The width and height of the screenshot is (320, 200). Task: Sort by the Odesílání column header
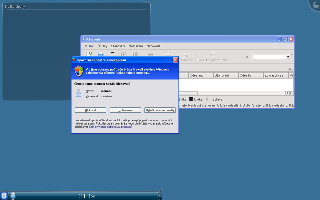(251, 75)
